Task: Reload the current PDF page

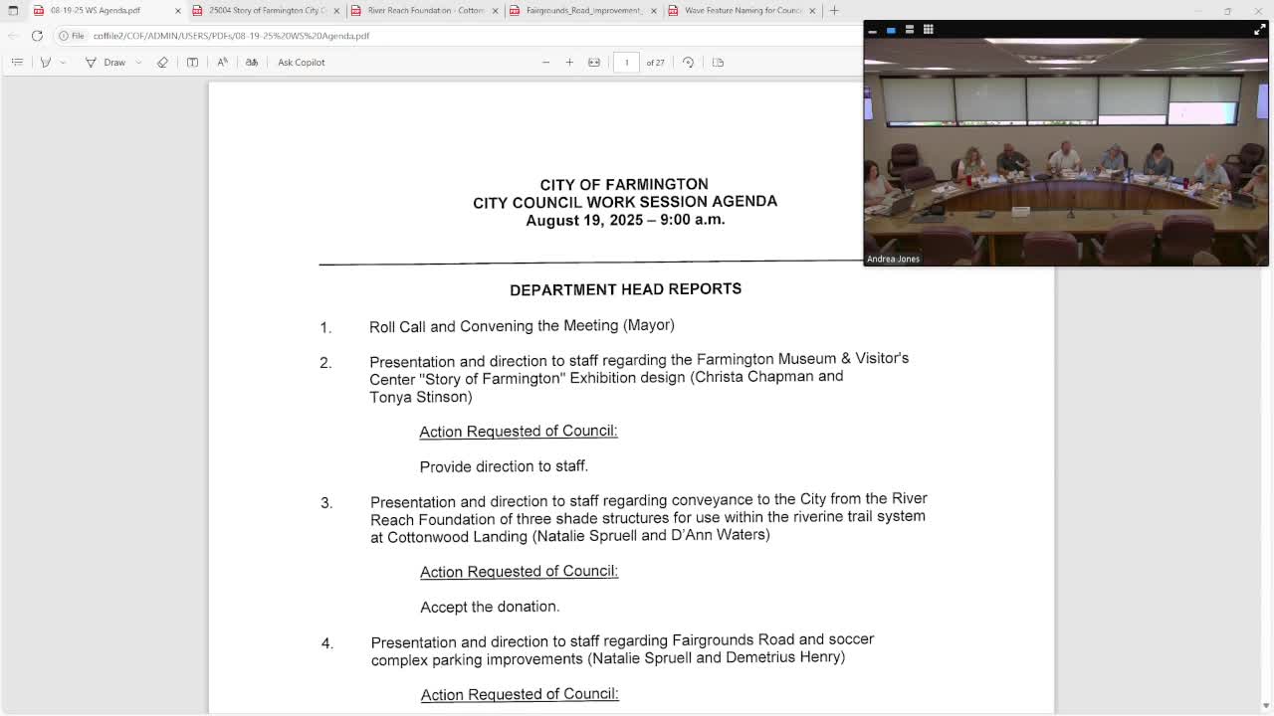Action: coord(37,36)
